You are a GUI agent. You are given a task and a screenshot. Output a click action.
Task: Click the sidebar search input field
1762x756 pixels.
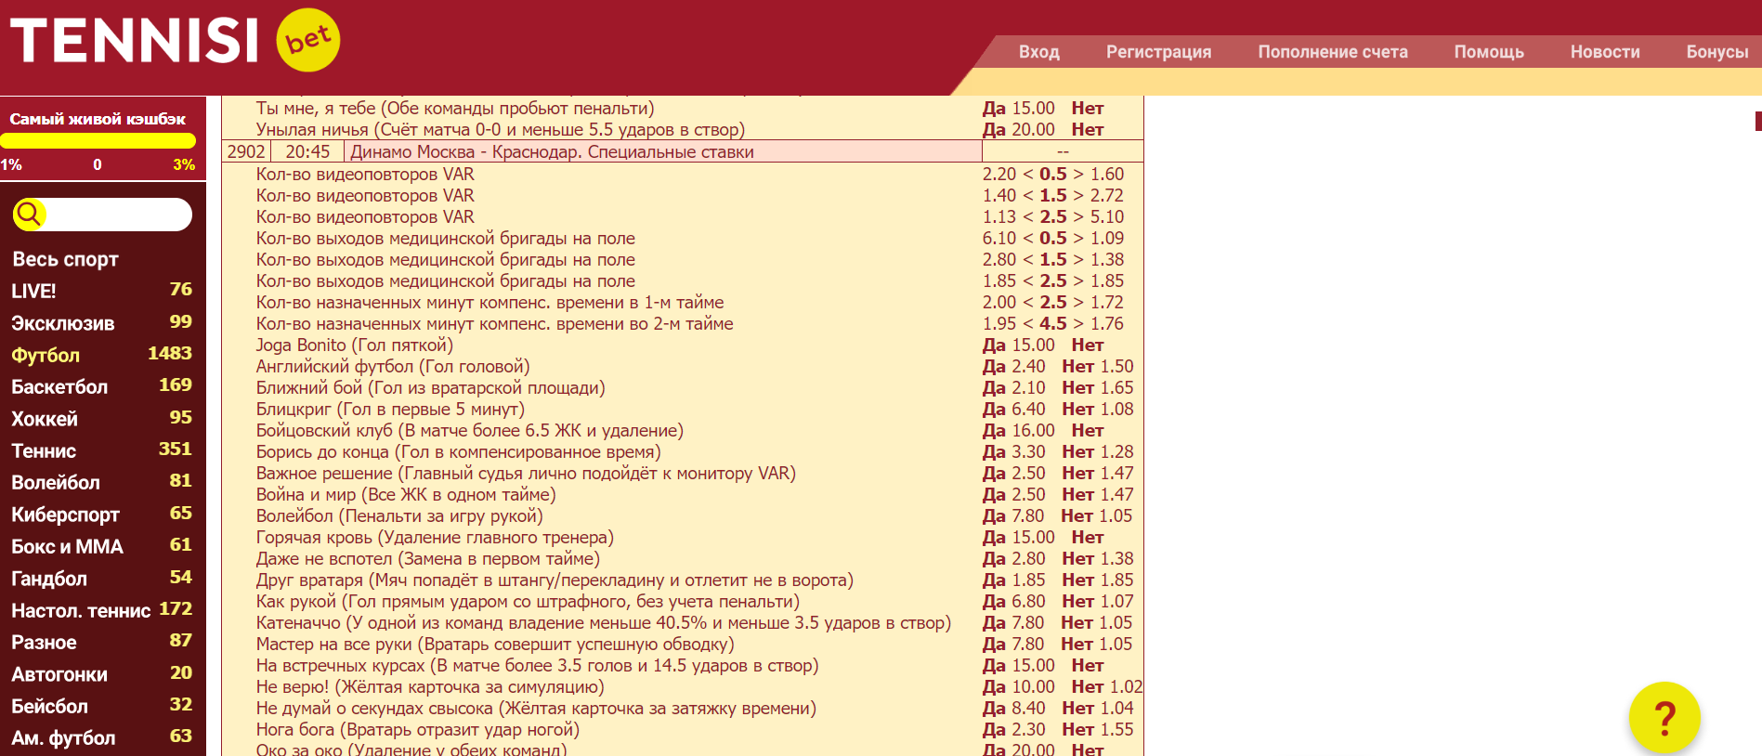pyautogui.click(x=116, y=215)
